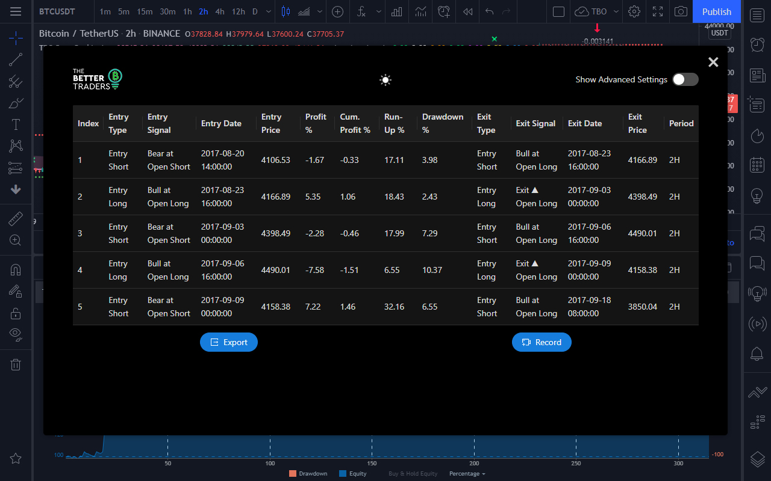This screenshot has height=481, width=771.
Task: Open the ideas lightbulb panel
Action: [757, 195]
